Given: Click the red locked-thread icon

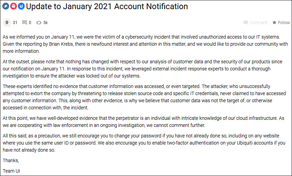Looking at the screenshot, I should pyautogui.click(x=14, y=6).
